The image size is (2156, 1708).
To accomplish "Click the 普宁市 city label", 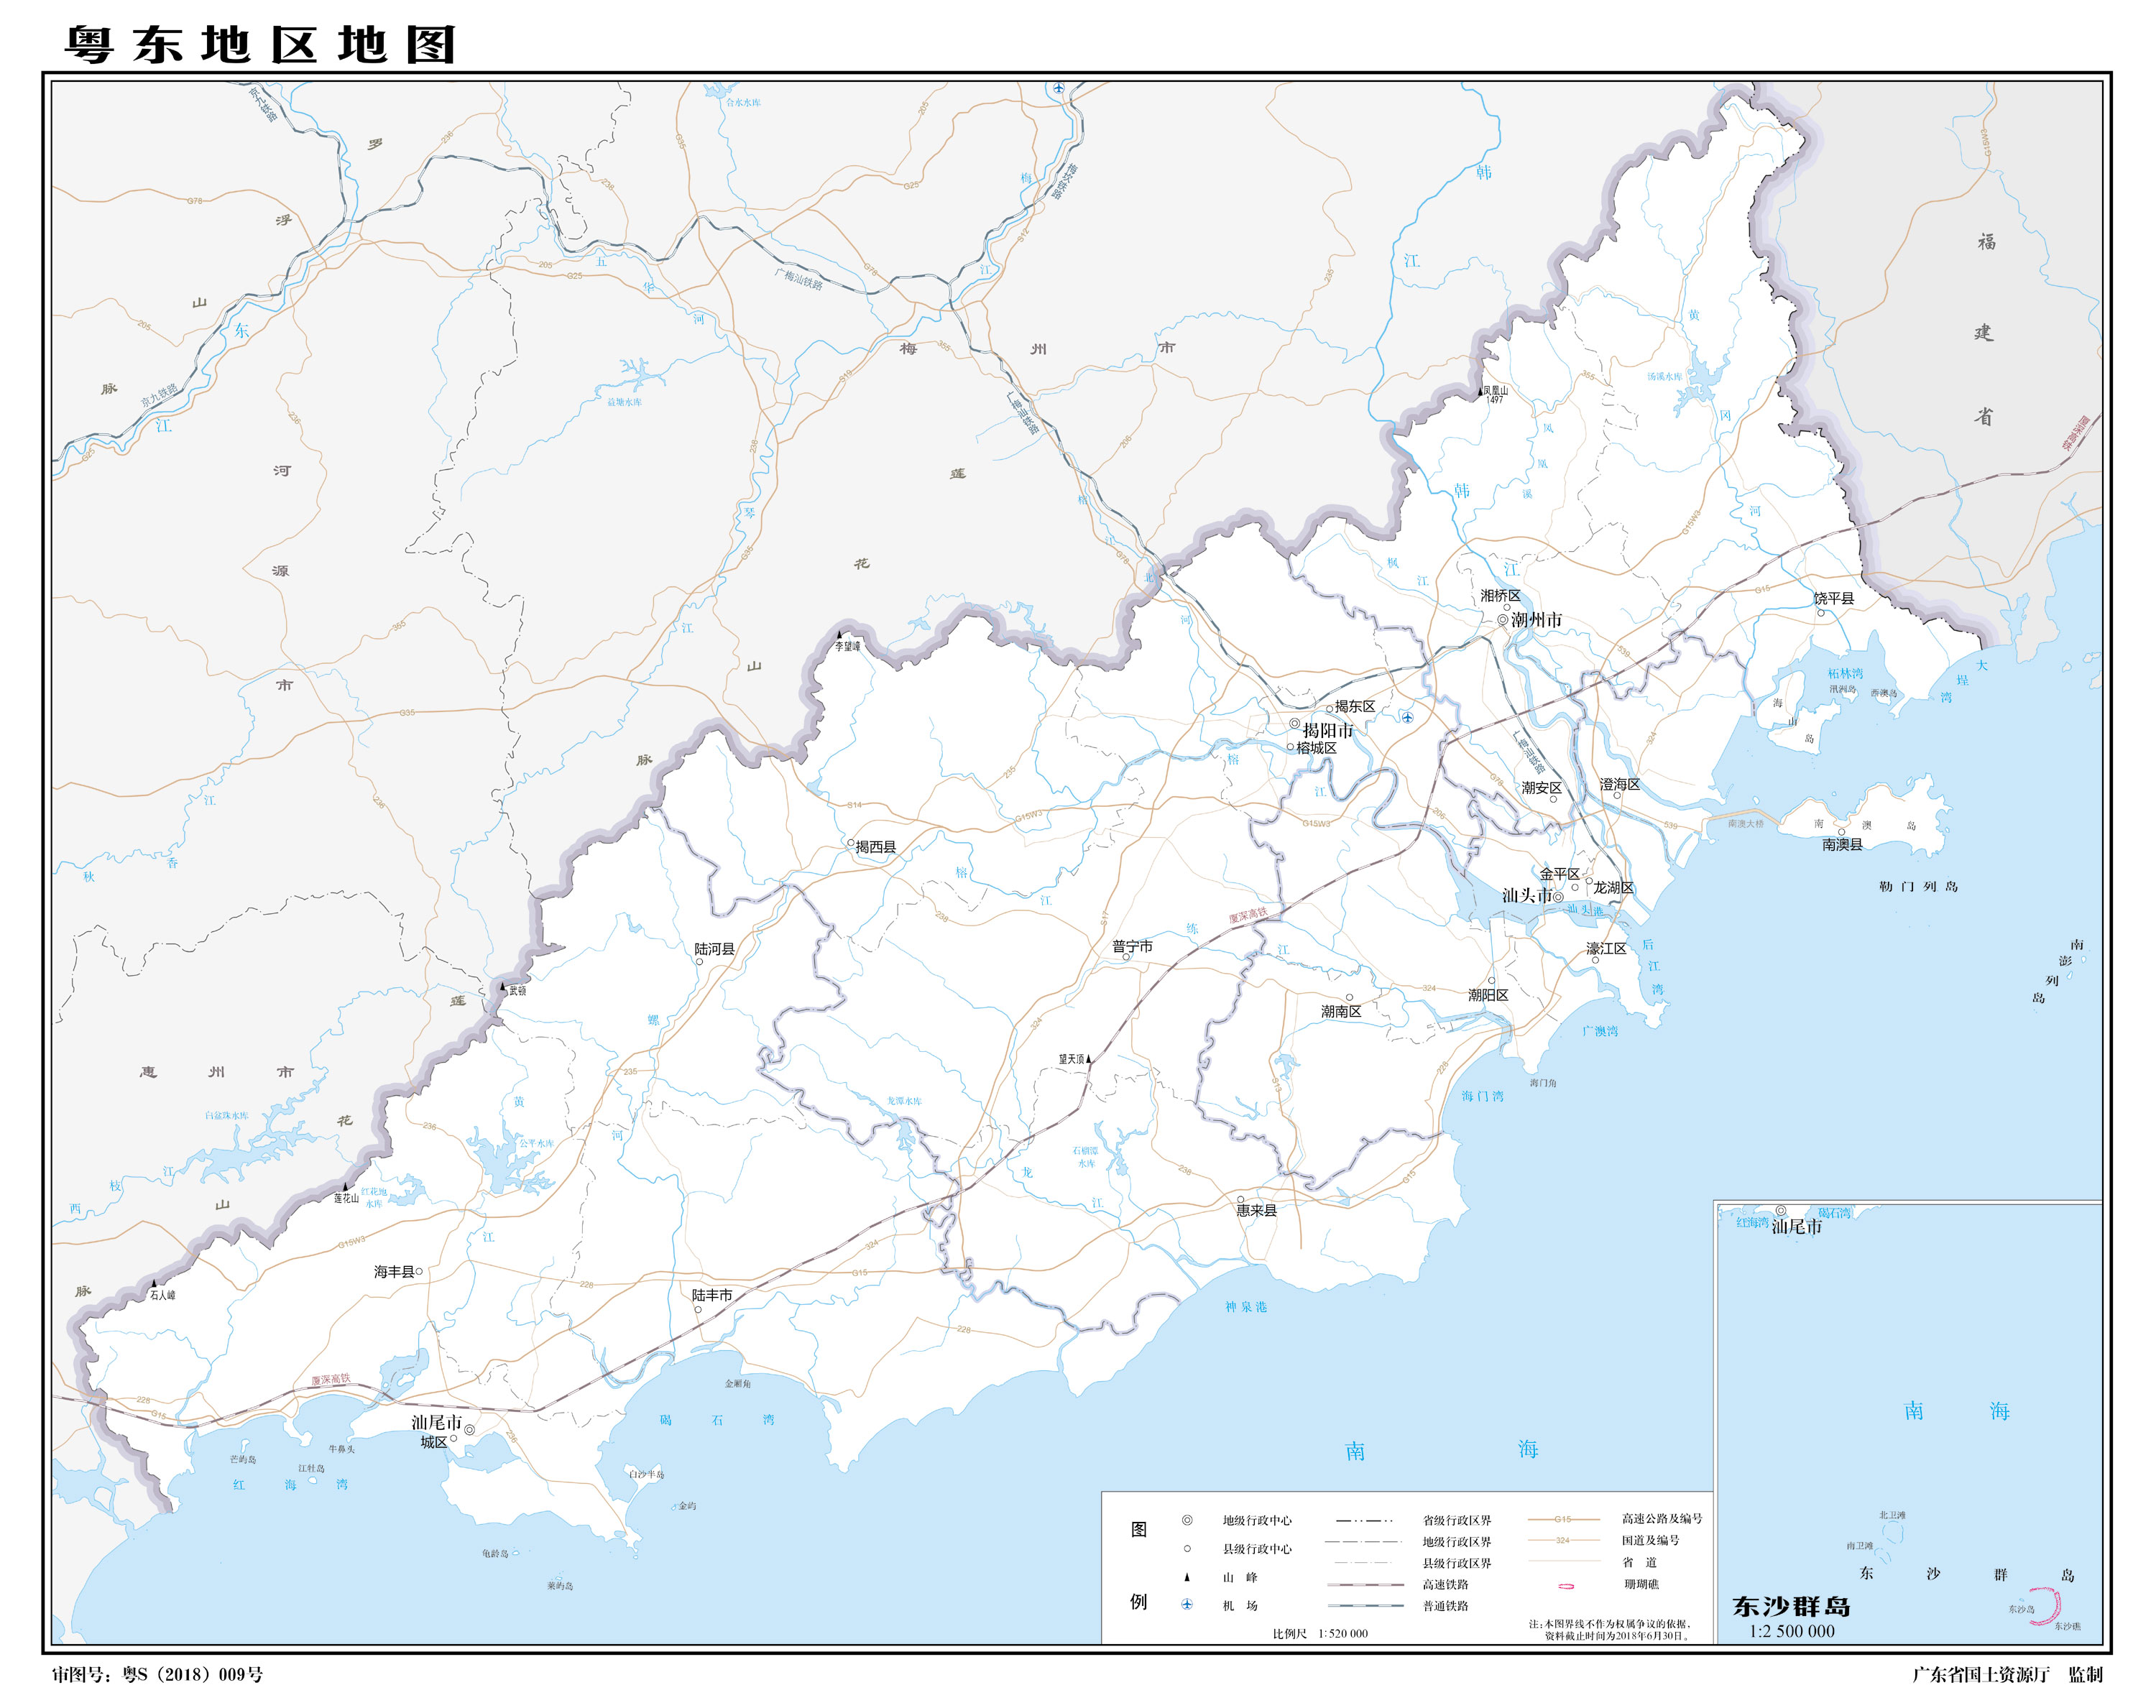I will tap(1132, 946).
